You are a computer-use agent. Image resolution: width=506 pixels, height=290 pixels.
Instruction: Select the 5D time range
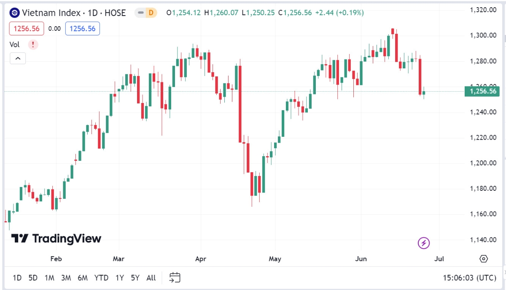pos(33,278)
